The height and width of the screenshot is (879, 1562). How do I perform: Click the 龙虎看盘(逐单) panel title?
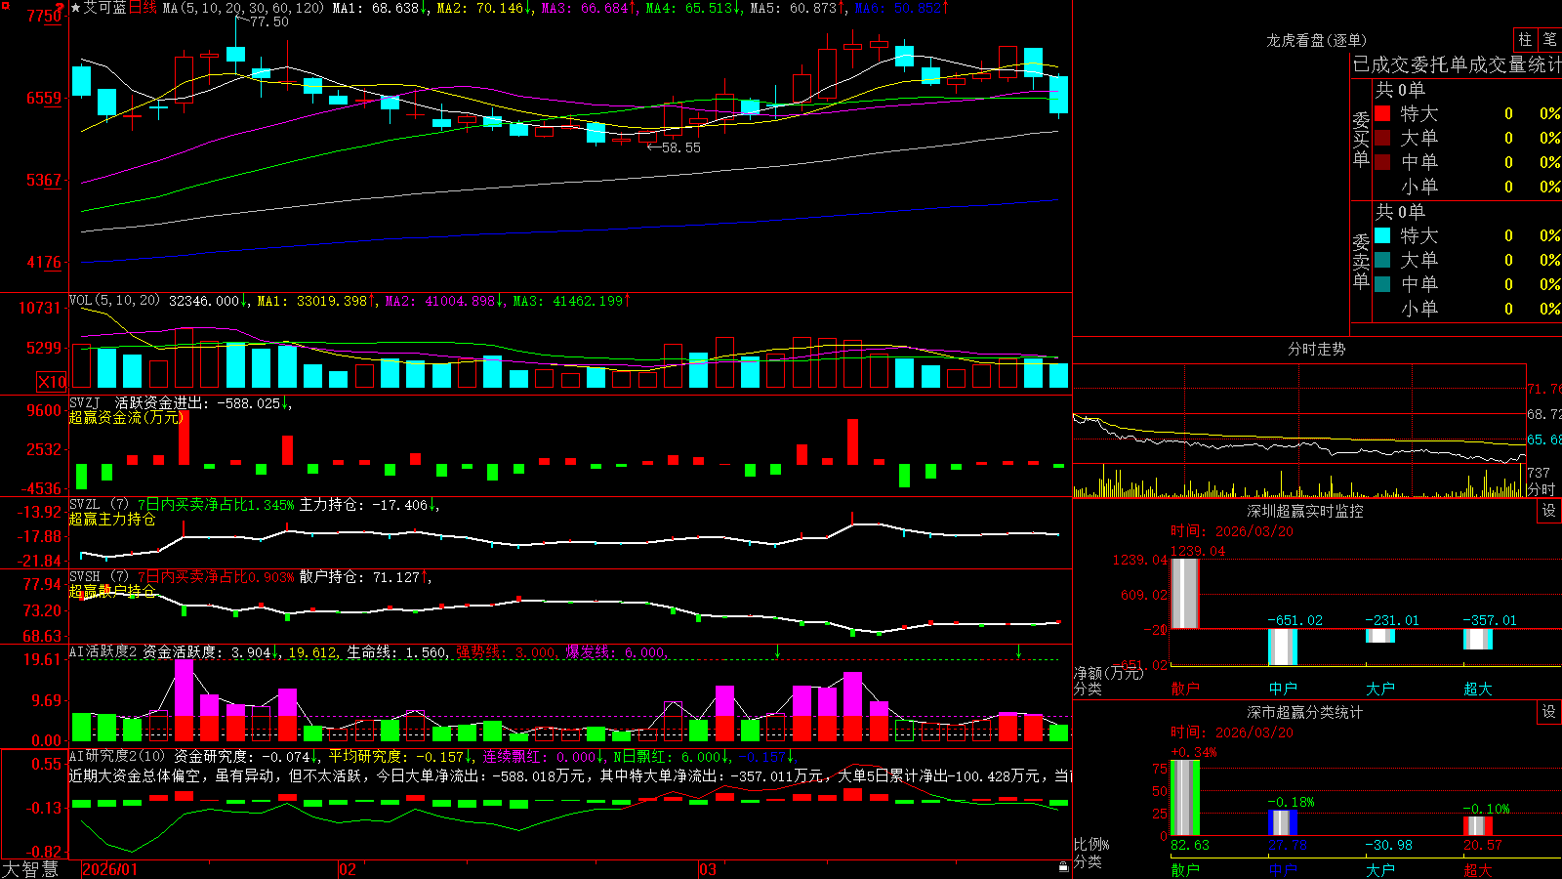click(x=1317, y=40)
